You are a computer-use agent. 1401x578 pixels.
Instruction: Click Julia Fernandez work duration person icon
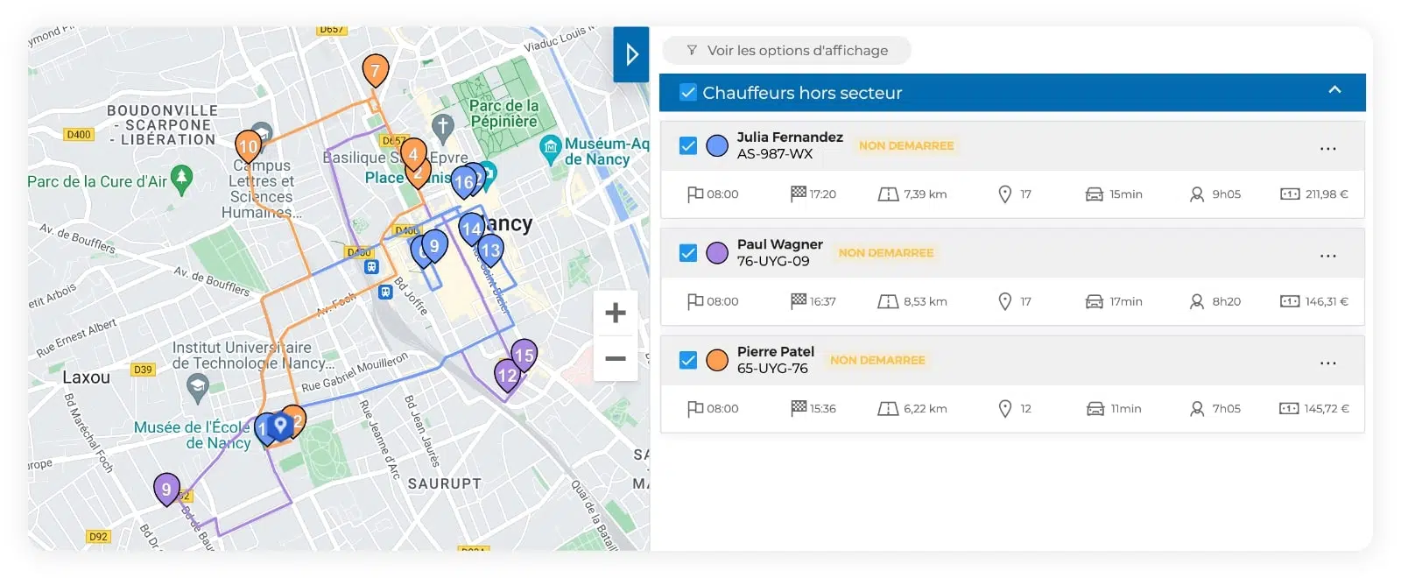[1197, 194]
